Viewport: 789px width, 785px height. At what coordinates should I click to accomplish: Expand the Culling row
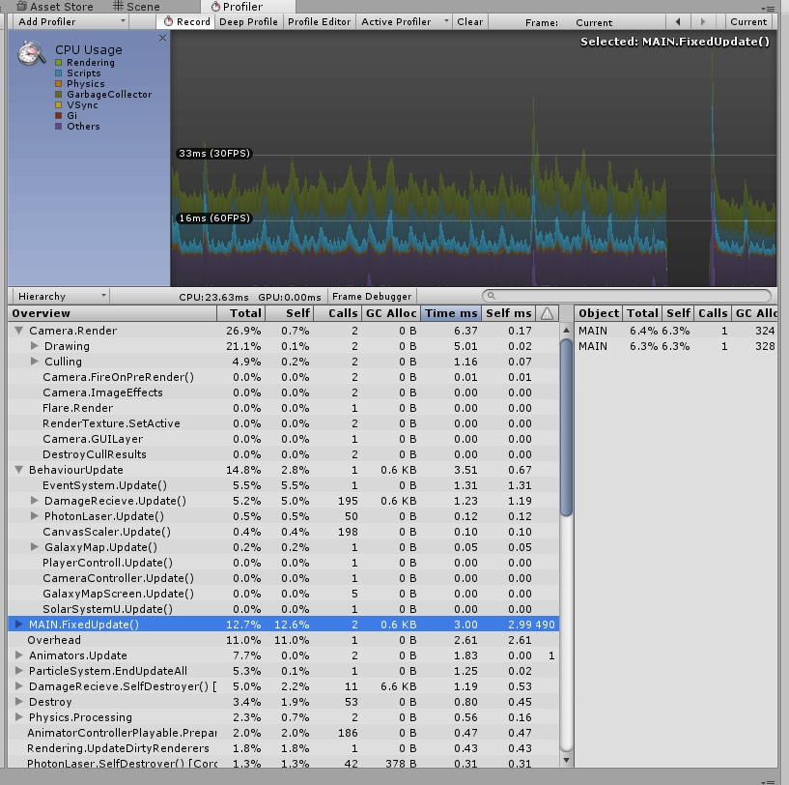pyautogui.click(x=34, y=362)
